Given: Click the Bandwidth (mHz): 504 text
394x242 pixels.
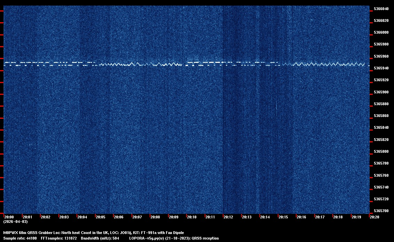Looking at the screenshot, I should [x=100, y=238].
